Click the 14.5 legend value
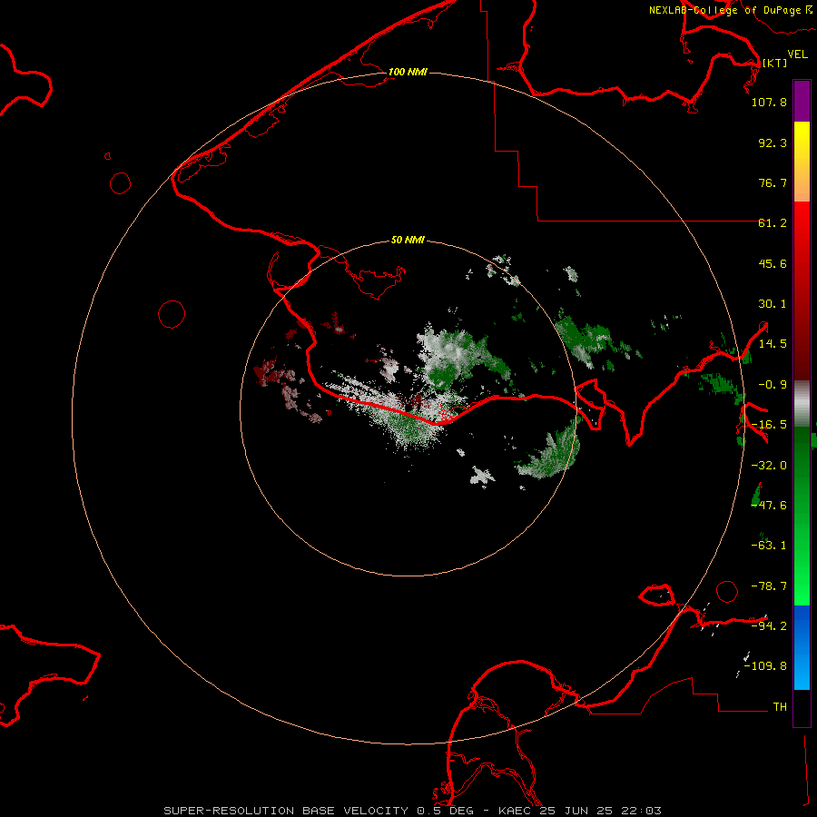The width and height of the screenshot is (817, 817). pos(773,344)
